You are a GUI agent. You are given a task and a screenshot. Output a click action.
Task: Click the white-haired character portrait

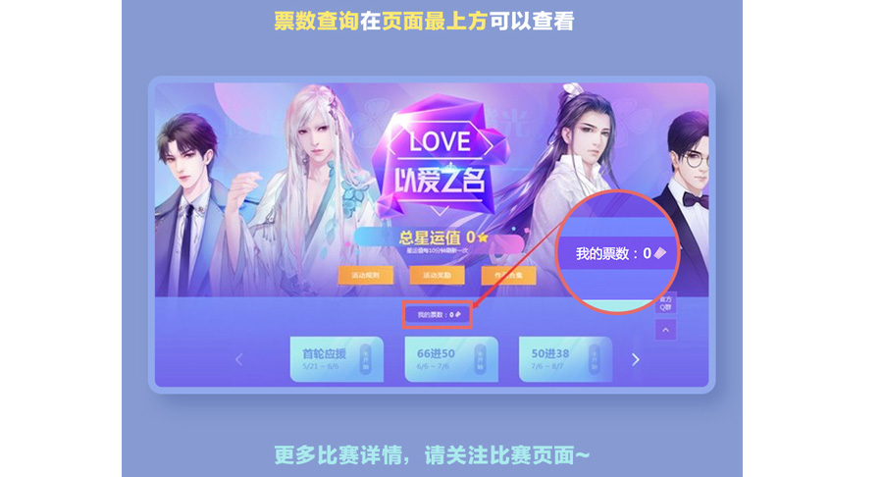[x=315, y=191]
